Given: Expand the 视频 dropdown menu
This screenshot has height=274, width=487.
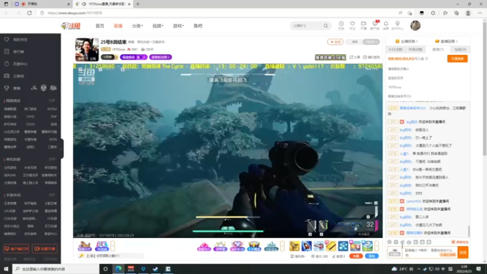Looking at the screenshot, I should pyautogui.click(x=158, y=26).
